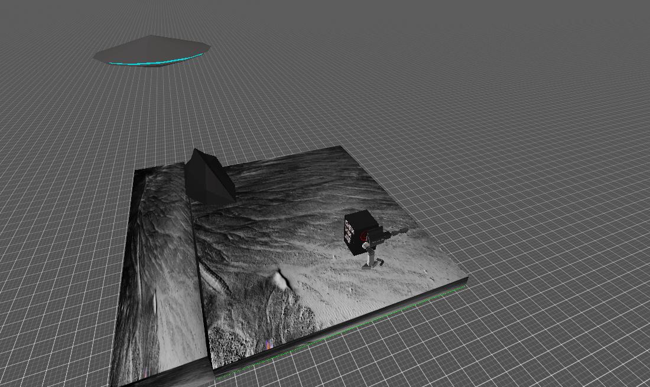Screen dimensions: 650x387
Task: Click the orange-purple marker near the front edge
Action: tap(268, 344)
